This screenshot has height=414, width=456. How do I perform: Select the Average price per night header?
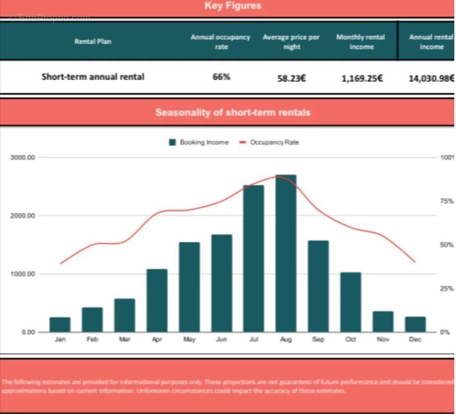(x=291, y=42)
